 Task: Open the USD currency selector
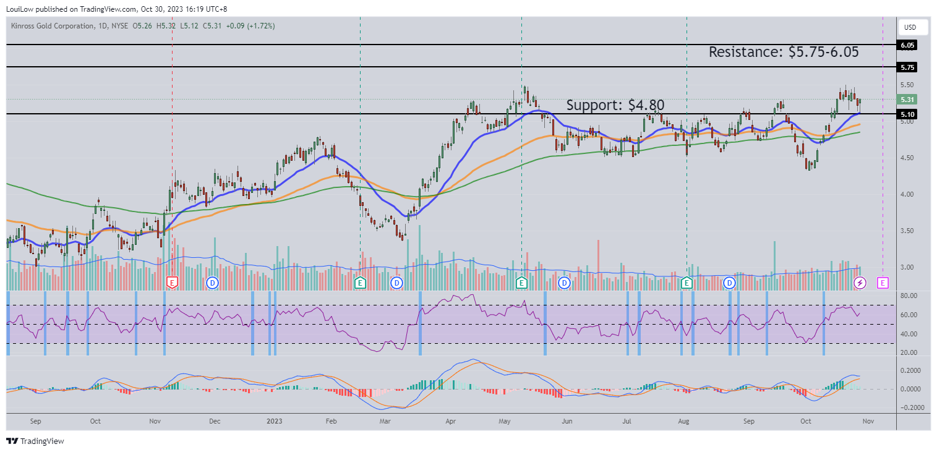click(x=913, y=27)
